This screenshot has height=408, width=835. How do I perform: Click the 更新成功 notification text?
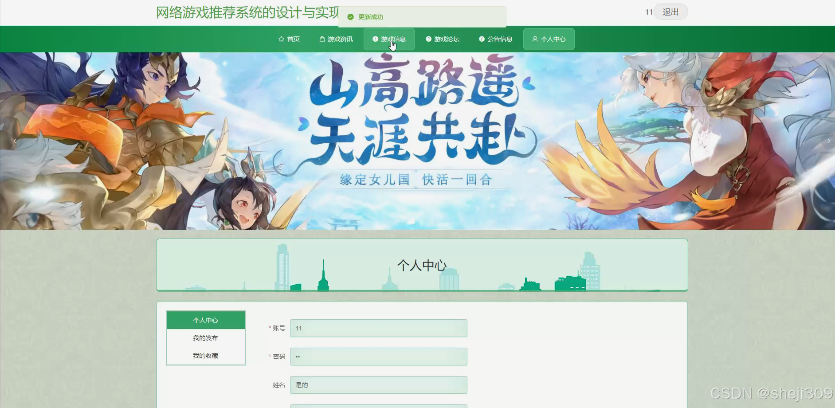pos(371,17)
